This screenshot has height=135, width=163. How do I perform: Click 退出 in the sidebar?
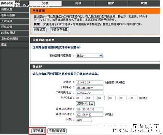point(14,45)
